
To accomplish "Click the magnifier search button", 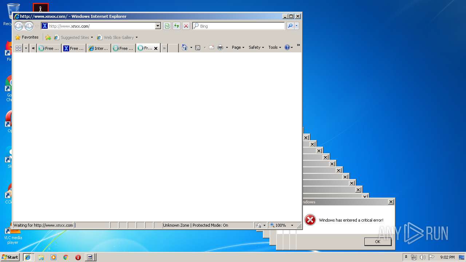I will click(290, 26).
